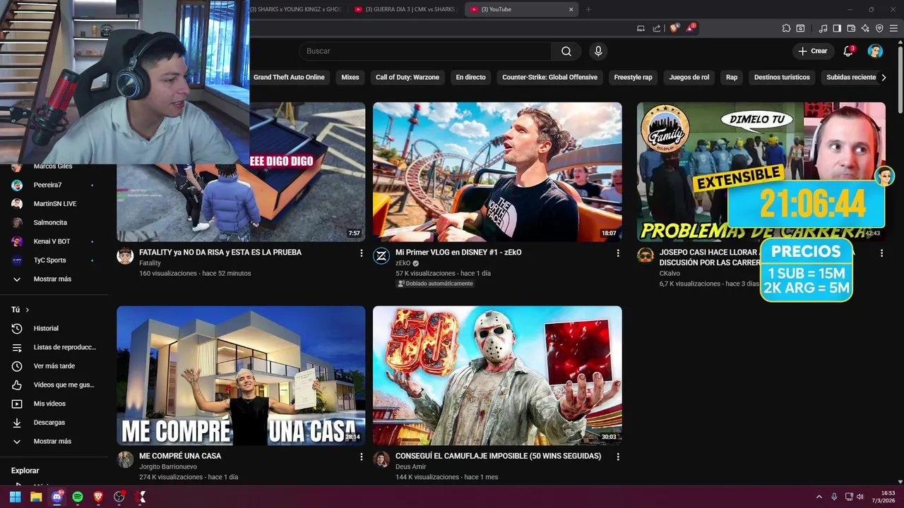Open the new tab plus button
The height and width of the screenshot is (508, 904).
click(x=588, y=9)
